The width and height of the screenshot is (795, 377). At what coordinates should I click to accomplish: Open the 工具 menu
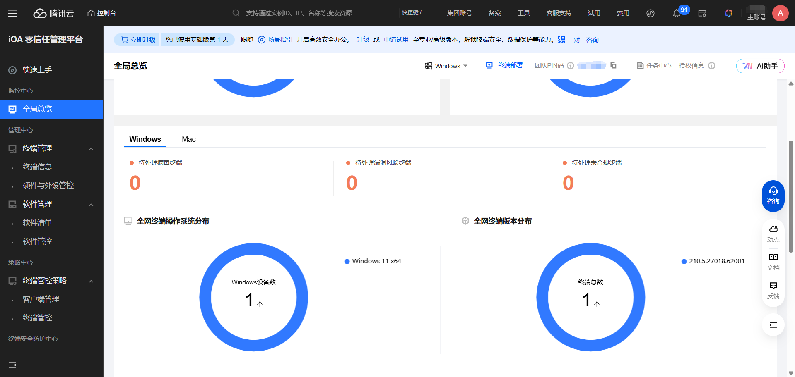[x=524, y=13]
